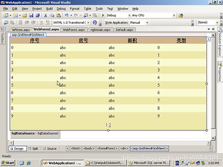
Task: Select the <div> tag in breadcrumb
Action: click(x=124, y=148)
